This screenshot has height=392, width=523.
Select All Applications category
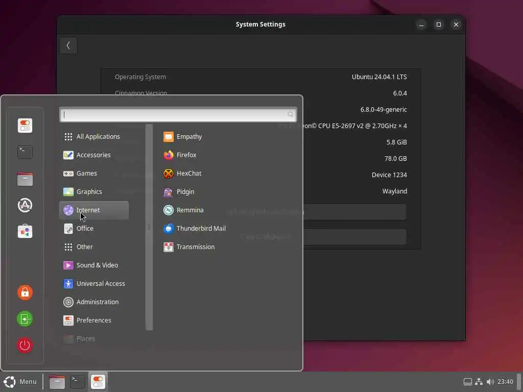pyautogui.click(x=94, y=137)
